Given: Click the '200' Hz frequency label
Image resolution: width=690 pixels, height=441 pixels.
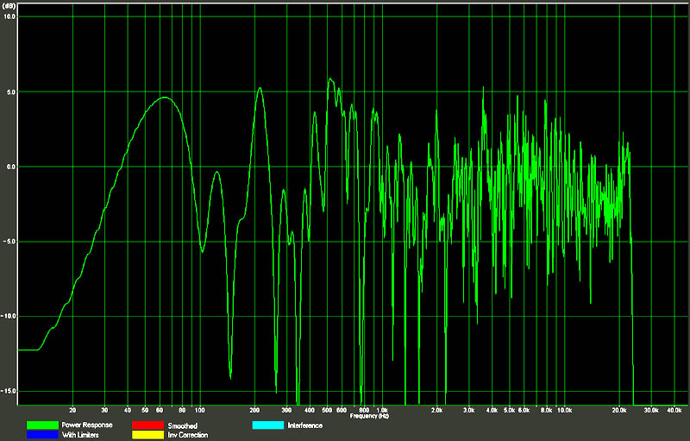Looking at the screenshot, I should (254, 410).
